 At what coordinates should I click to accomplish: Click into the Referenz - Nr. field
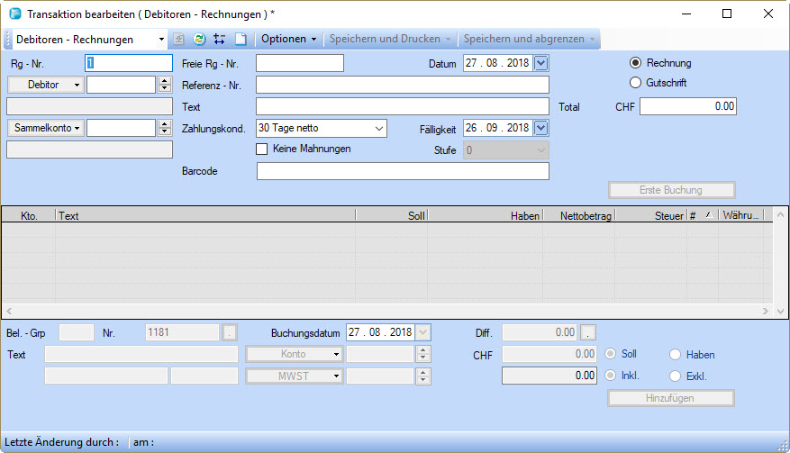point(402,85)
